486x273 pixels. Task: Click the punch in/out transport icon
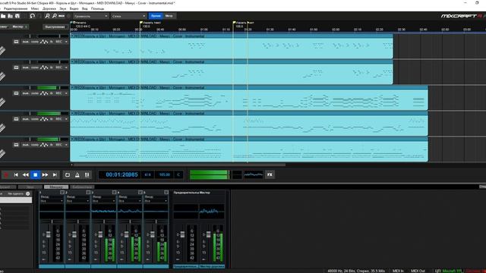[x=87, y=175]
